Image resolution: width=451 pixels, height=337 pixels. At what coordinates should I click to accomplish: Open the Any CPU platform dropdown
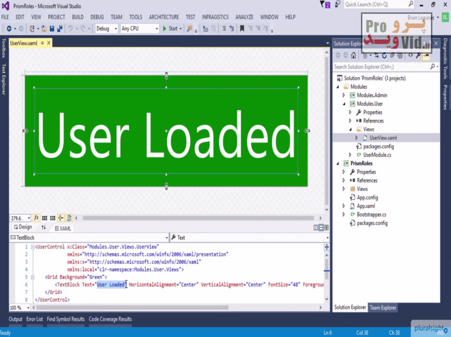157,29
